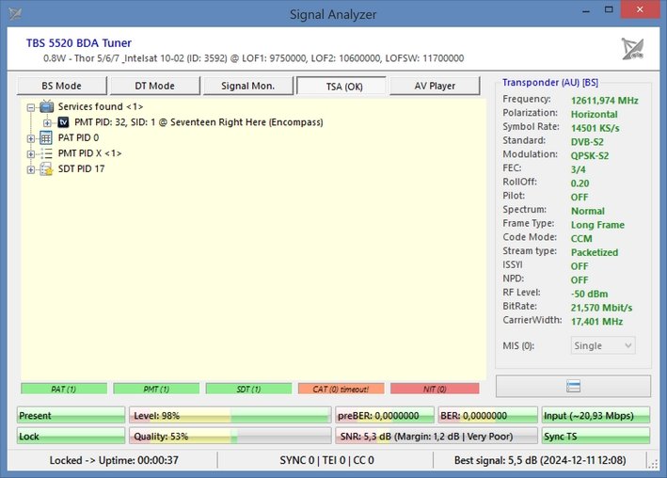Click the PMT service TV icon
The width and height of the screenshot is (667, 478).
[64, 122]
